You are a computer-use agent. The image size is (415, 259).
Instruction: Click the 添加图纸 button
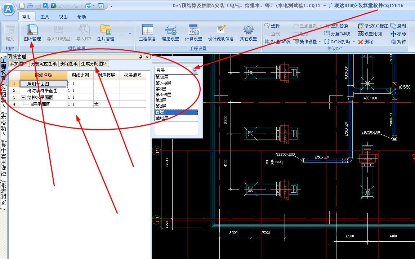18,63
